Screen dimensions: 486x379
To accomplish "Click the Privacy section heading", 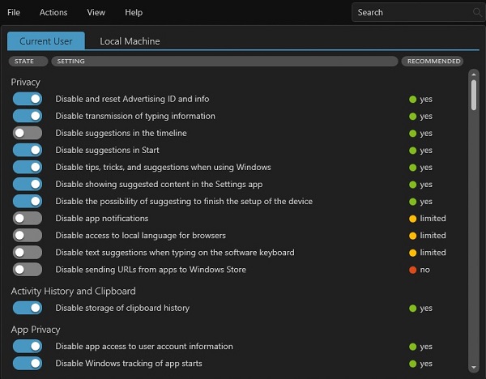I will (x=25, y=82).
